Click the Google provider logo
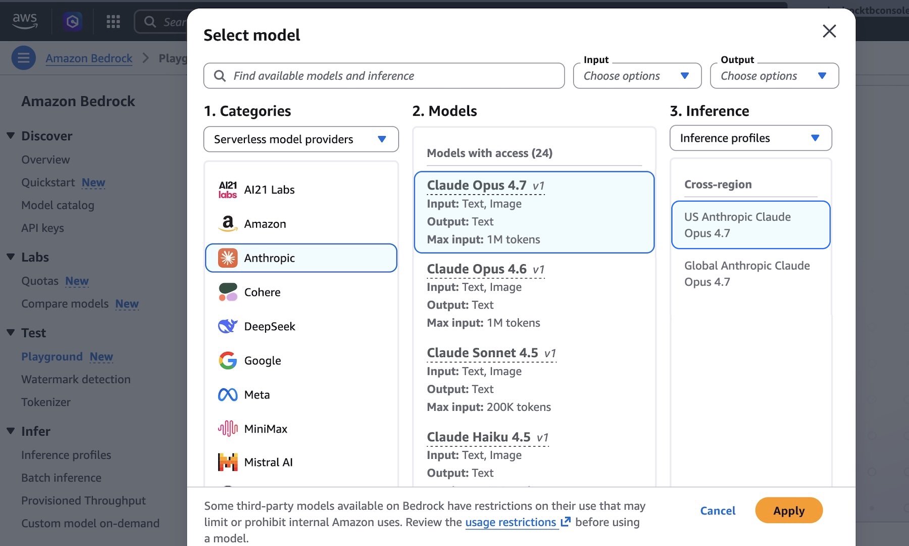Image resolution: width=909 pixels, height=546 pixels. pyautogui.click(x=228, y=360)
